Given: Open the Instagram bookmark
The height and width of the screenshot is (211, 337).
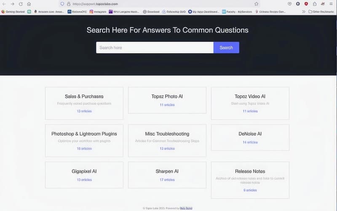Looking at the screenshot, I should click(98, 12).
